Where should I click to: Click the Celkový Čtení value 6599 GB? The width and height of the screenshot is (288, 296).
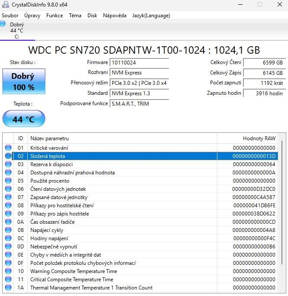[264, 62]
